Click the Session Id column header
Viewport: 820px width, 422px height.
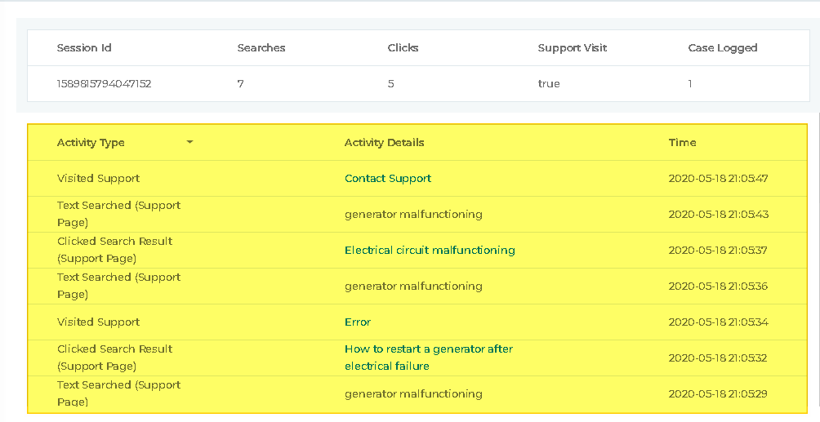pyautogui.click(x=84, y=47)
